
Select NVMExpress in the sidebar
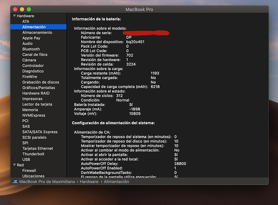34,115
